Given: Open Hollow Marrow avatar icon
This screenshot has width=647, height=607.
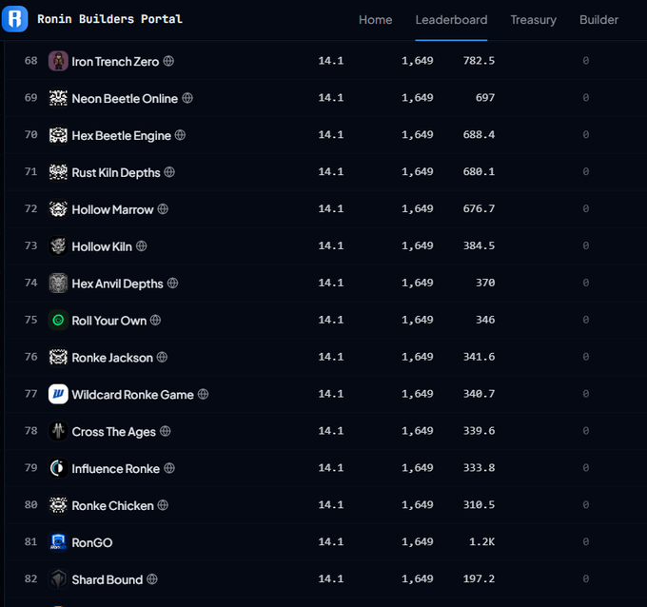Looking at the screenshot, I should [x=58, y=209].
